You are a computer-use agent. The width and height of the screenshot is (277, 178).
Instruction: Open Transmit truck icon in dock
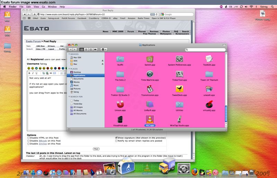(x=167, y=166)
